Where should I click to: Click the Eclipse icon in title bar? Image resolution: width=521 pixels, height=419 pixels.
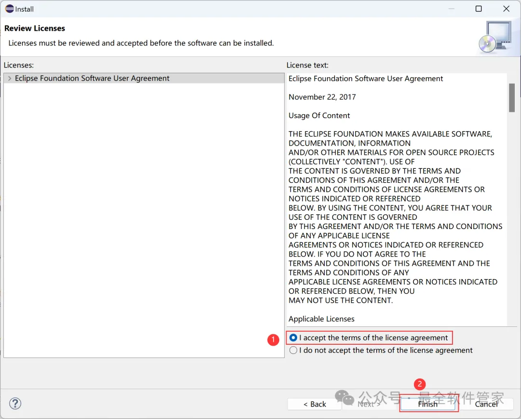coord(10,9)
